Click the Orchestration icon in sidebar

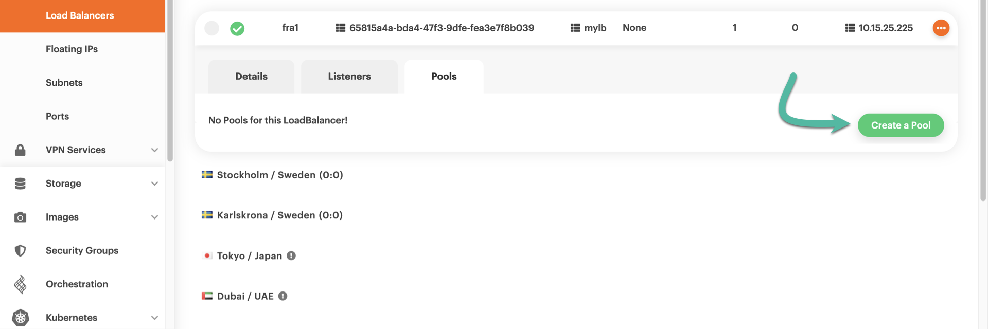pos(20,284)
